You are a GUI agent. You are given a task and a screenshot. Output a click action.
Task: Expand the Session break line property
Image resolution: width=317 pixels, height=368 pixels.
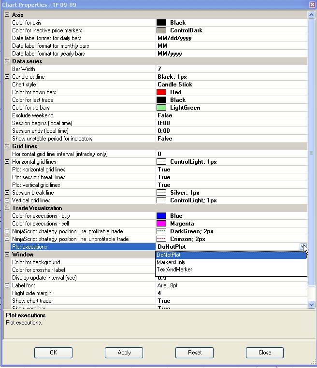point(7,193)
